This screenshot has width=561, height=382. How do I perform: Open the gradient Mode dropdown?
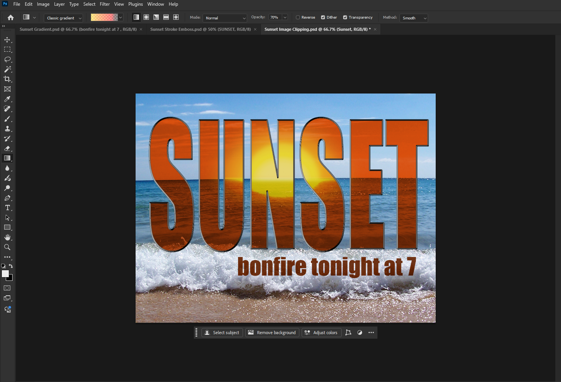(x=224, y=17)
